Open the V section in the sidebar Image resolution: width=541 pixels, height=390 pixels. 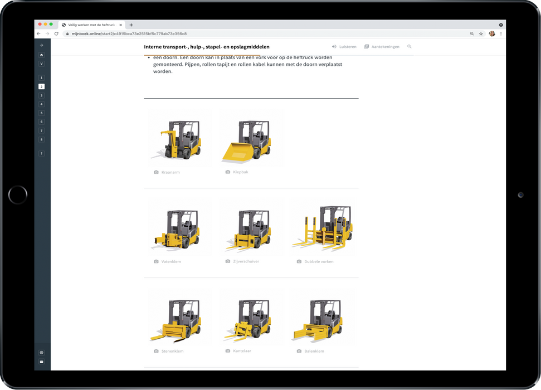pyautogui.click(x=41, y=64)
